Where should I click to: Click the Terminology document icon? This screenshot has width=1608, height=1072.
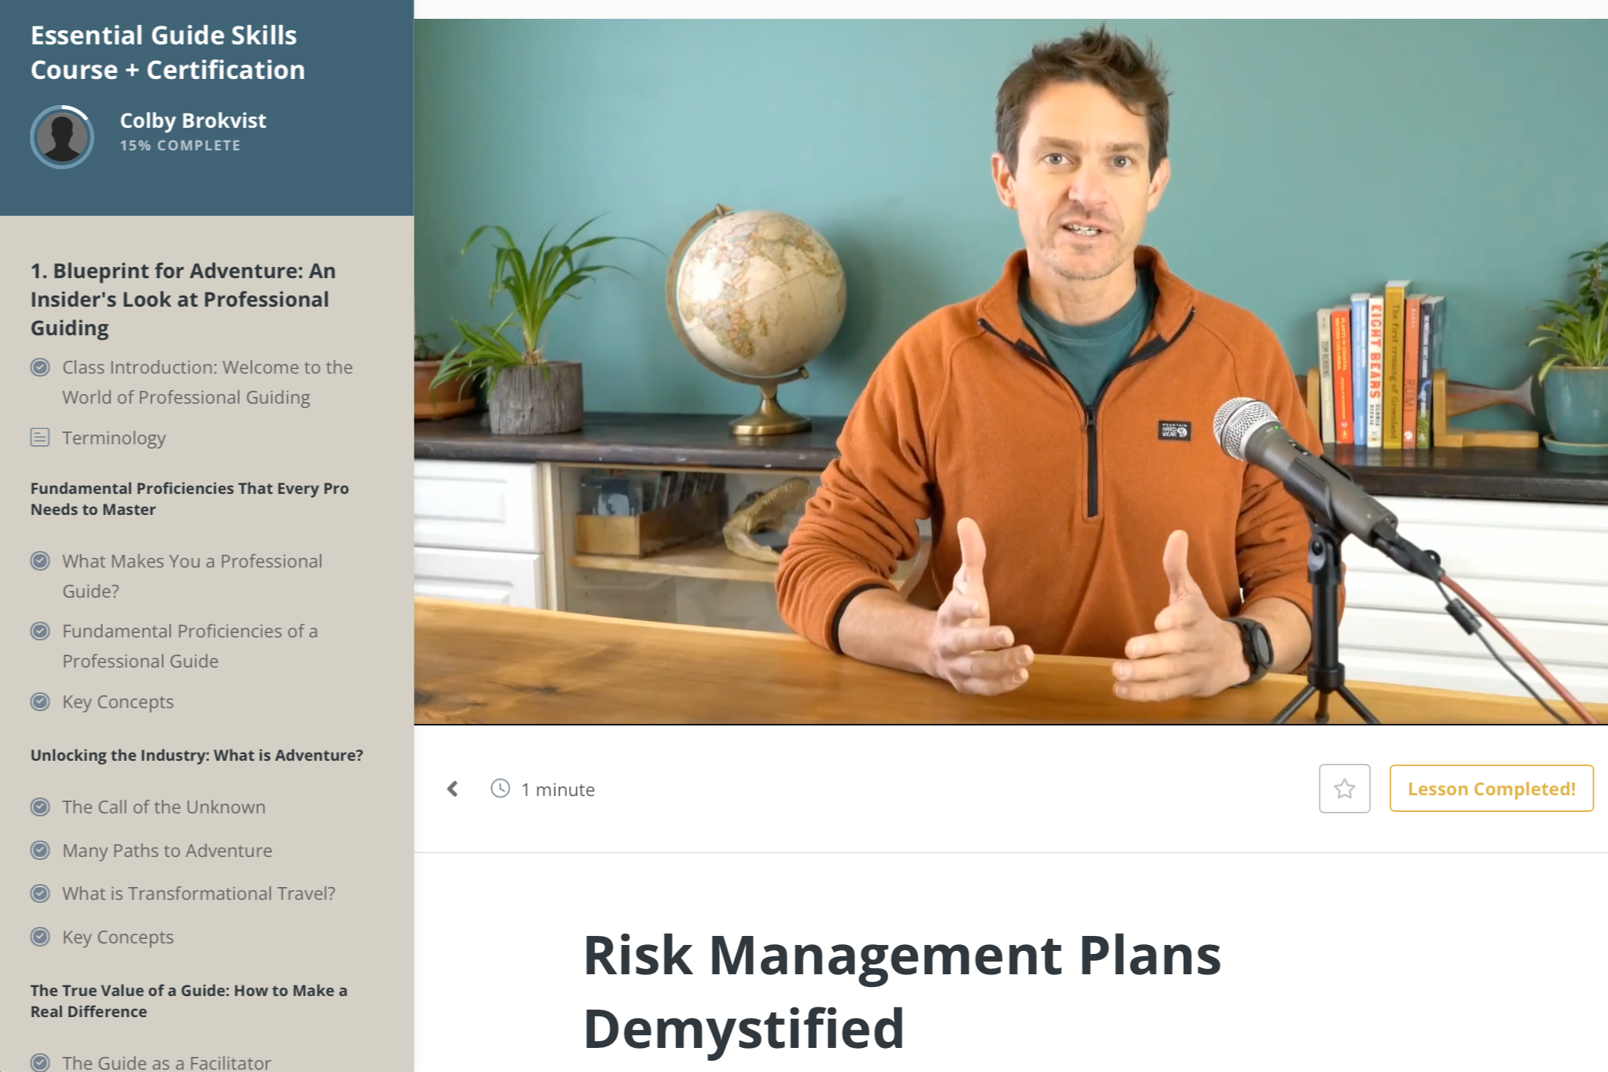pos(40,438)
